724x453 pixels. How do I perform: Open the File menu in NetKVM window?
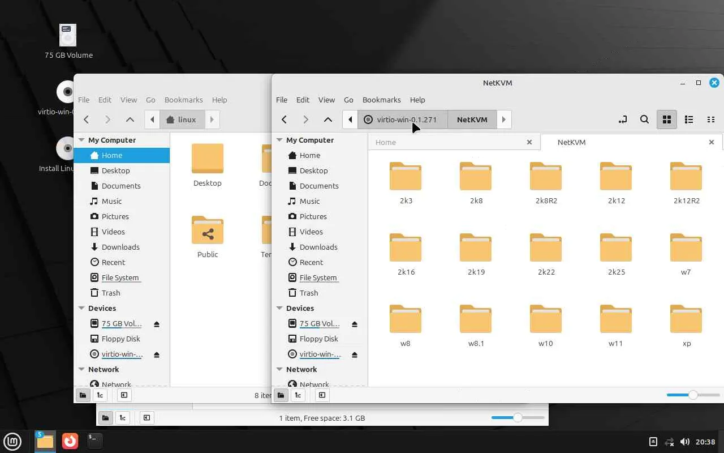point(282,100)
